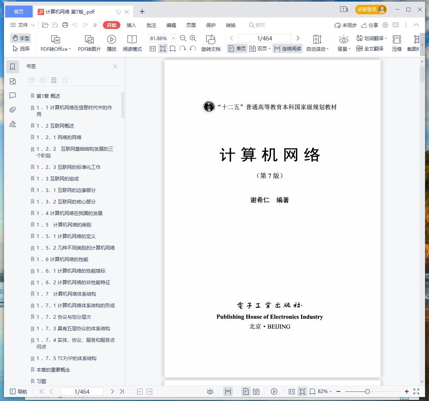The width and height of the screenshot is (429, 401).
Task: Click the save icon in the quick toolbar
Action: coord(55,25)
